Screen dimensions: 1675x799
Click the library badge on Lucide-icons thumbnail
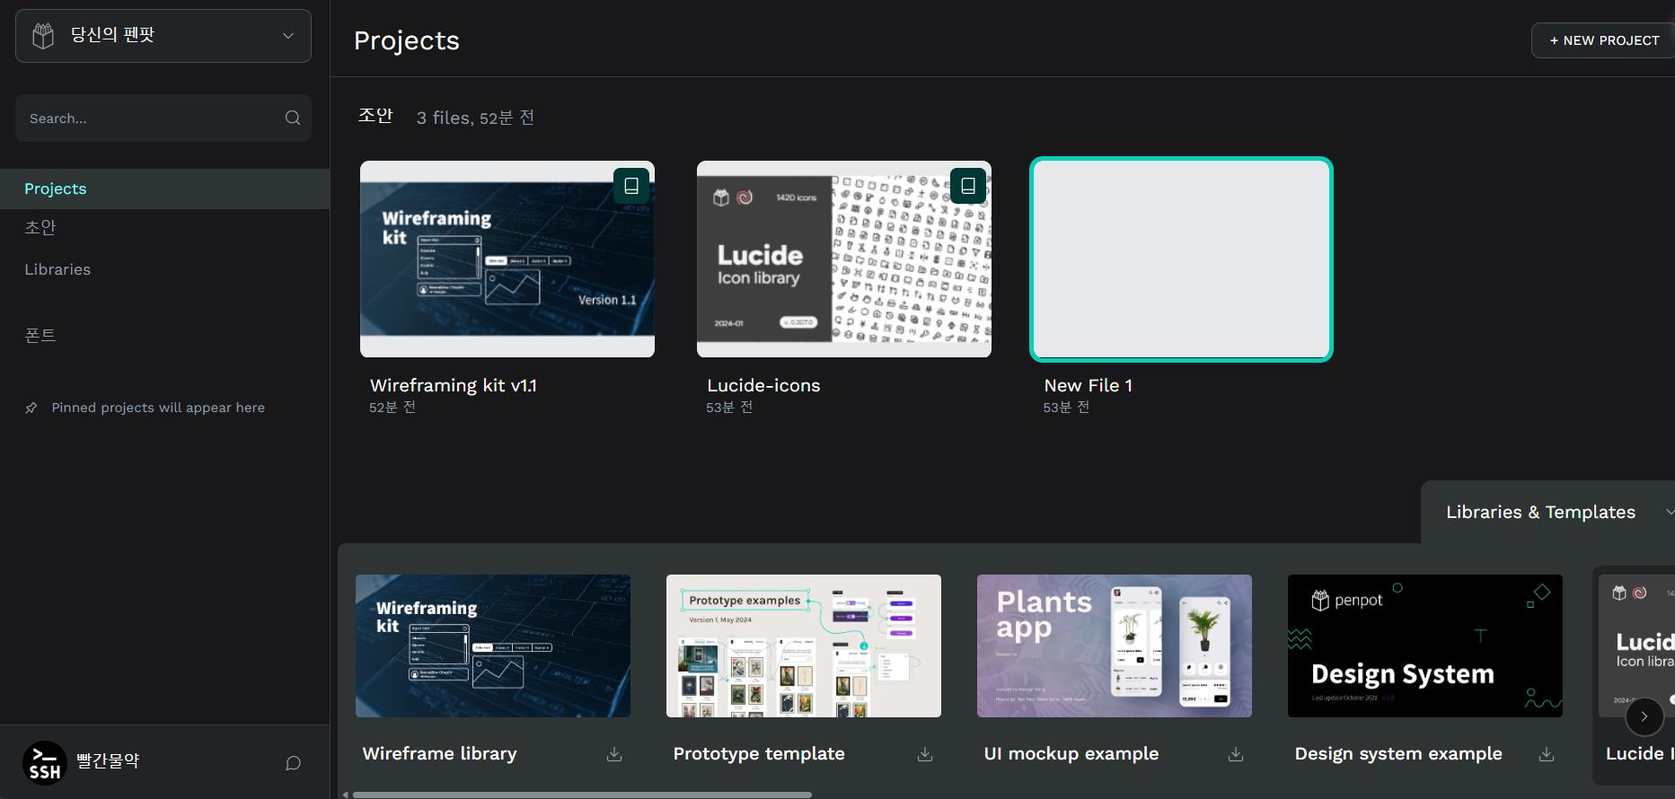tap(968, 186)
